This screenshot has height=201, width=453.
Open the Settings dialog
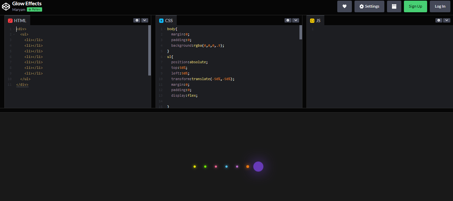pyautogui.click(x=369, y=6)
